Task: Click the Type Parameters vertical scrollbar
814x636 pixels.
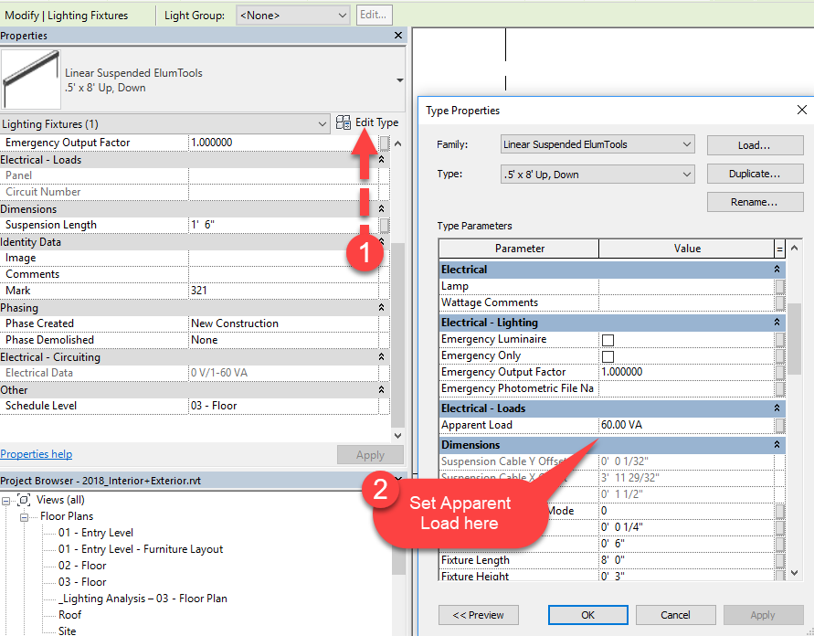Action: point(794,410)
